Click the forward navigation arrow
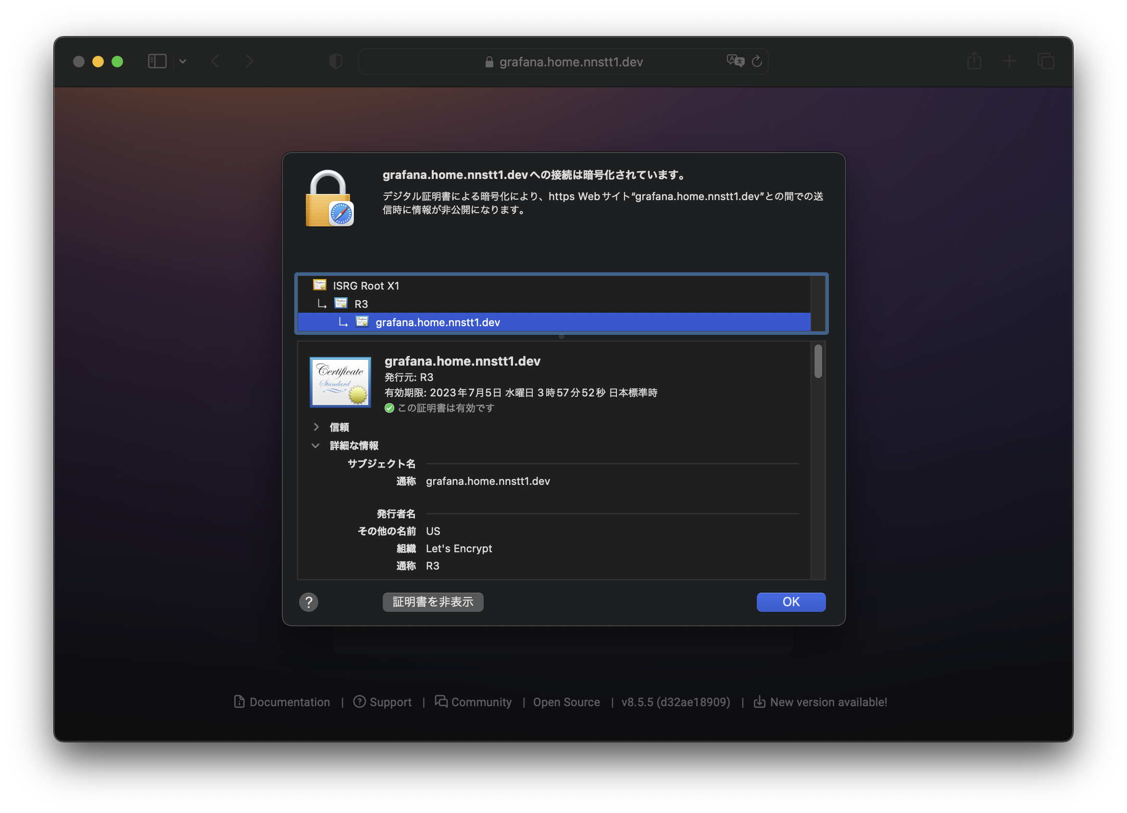This screenshot has width=1127, height=813. [x=249, y=61]
